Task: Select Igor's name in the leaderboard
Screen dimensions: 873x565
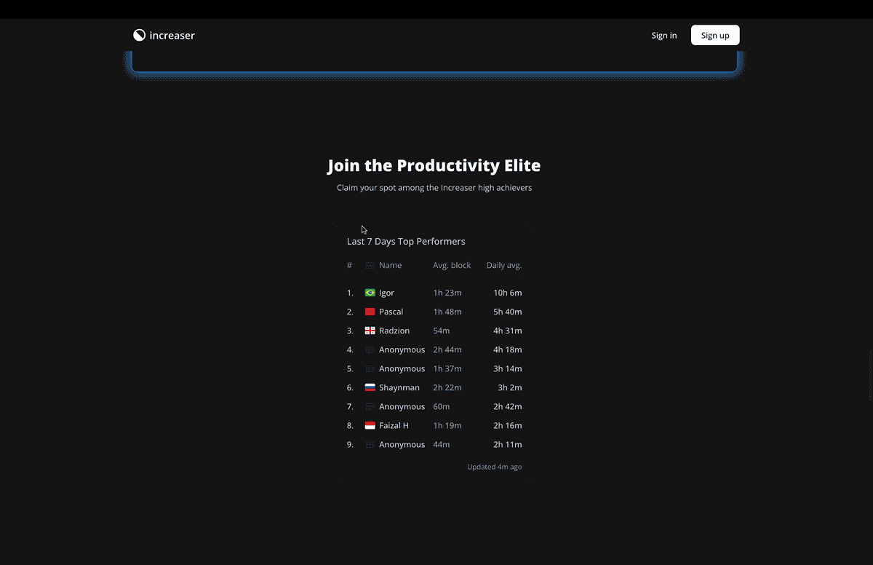Action: coord(386,293)
